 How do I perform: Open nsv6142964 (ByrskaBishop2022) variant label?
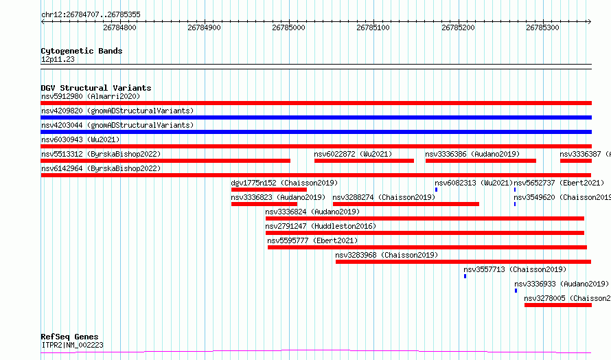pyautogui.click(x=101, y=168)
